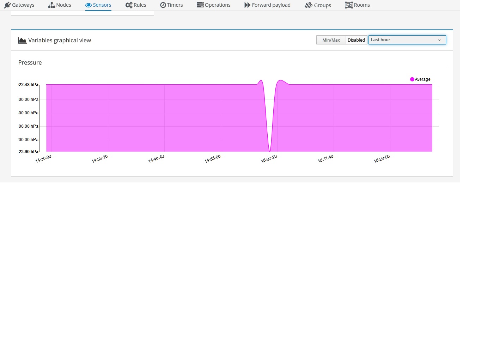
Task: Click the Gateways plug icon
Action: coord(7,5)
